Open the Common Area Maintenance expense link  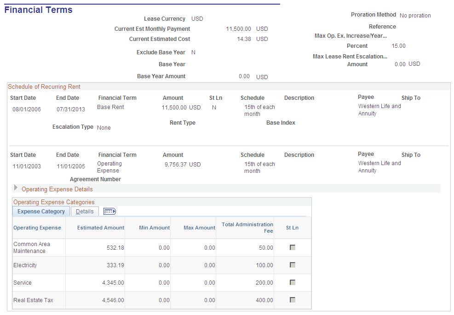pos(31,247)
